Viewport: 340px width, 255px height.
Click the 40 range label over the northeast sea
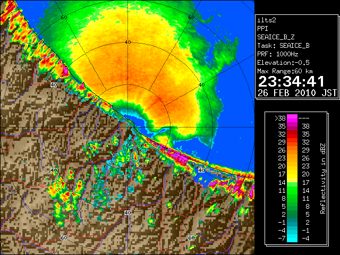pos(201,85)
